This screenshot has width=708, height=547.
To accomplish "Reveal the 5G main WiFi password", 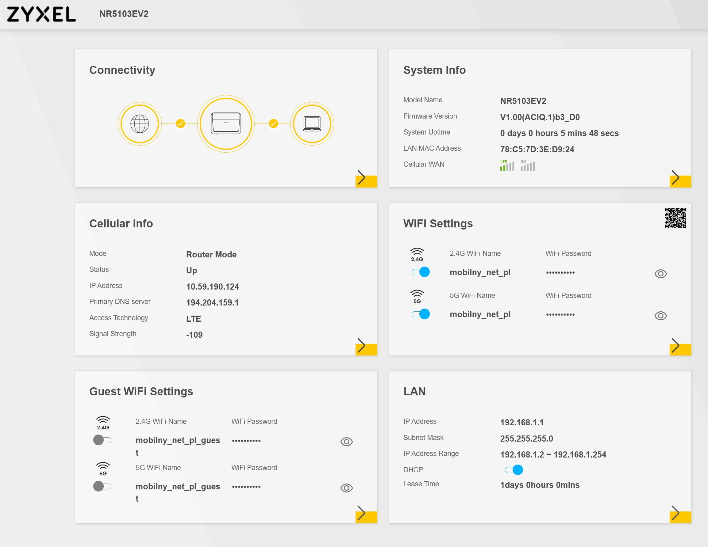I will (x=660, y=316).
